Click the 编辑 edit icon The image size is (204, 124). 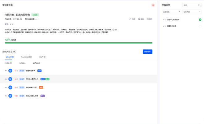[139, 19]
